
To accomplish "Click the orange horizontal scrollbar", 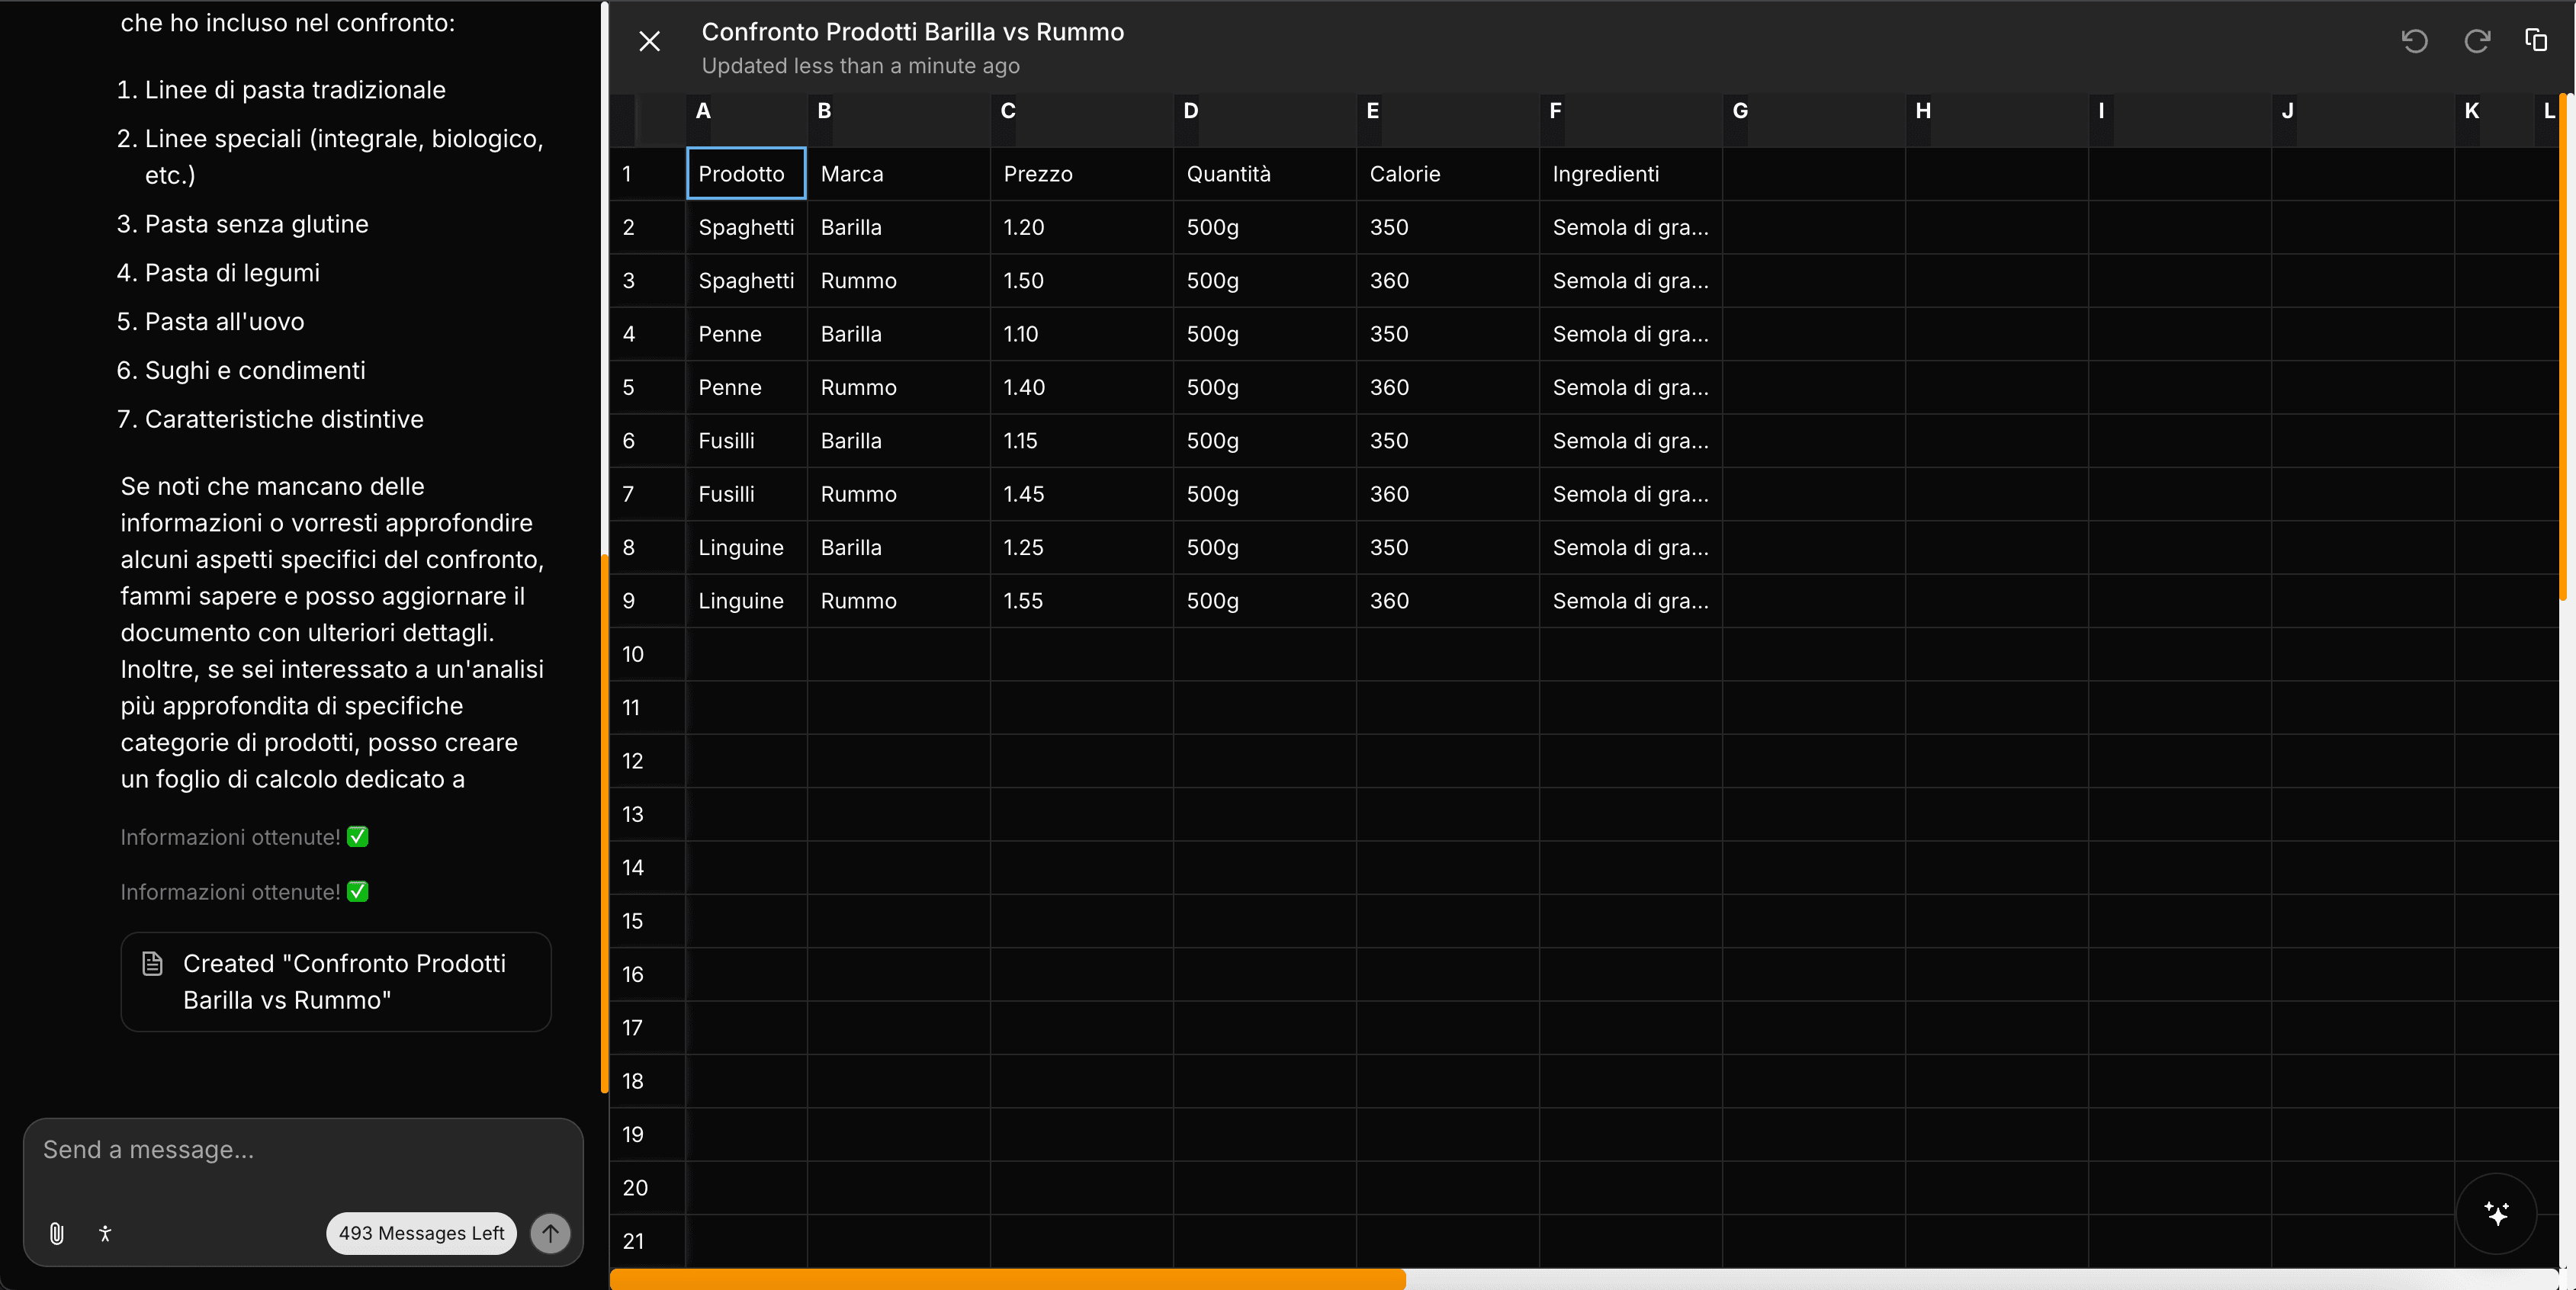I will click(1008, 1279).
